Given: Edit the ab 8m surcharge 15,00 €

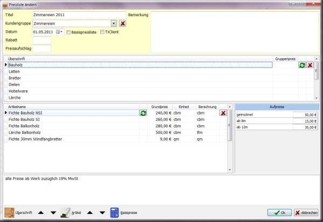Looking at the screenshot, I should (x=305, y=121).
